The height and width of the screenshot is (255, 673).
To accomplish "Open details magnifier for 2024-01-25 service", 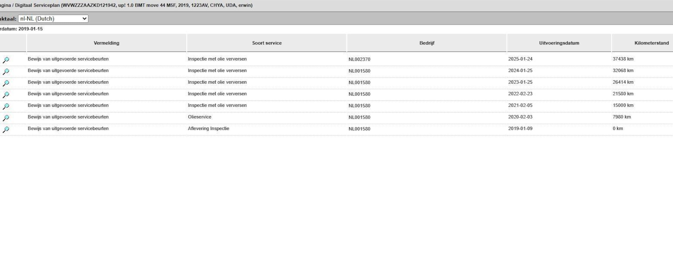I will tap(6, 72).
